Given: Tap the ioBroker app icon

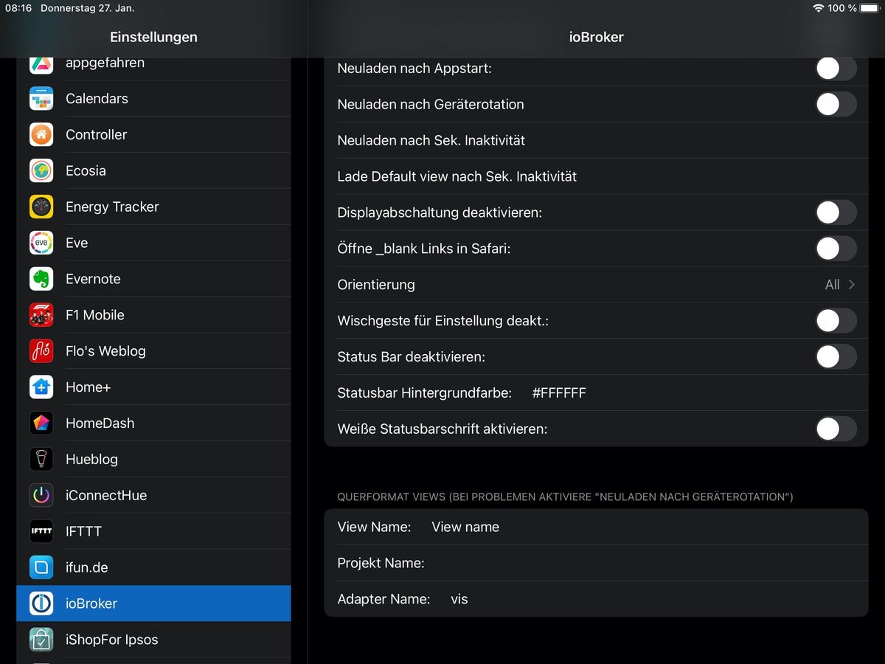Looking at the screenshot, I should click(41, 604).
